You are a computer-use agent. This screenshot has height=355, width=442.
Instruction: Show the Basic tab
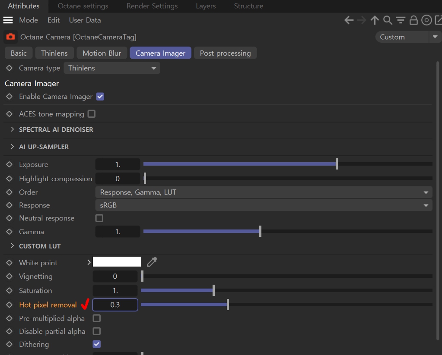(19, 53)
